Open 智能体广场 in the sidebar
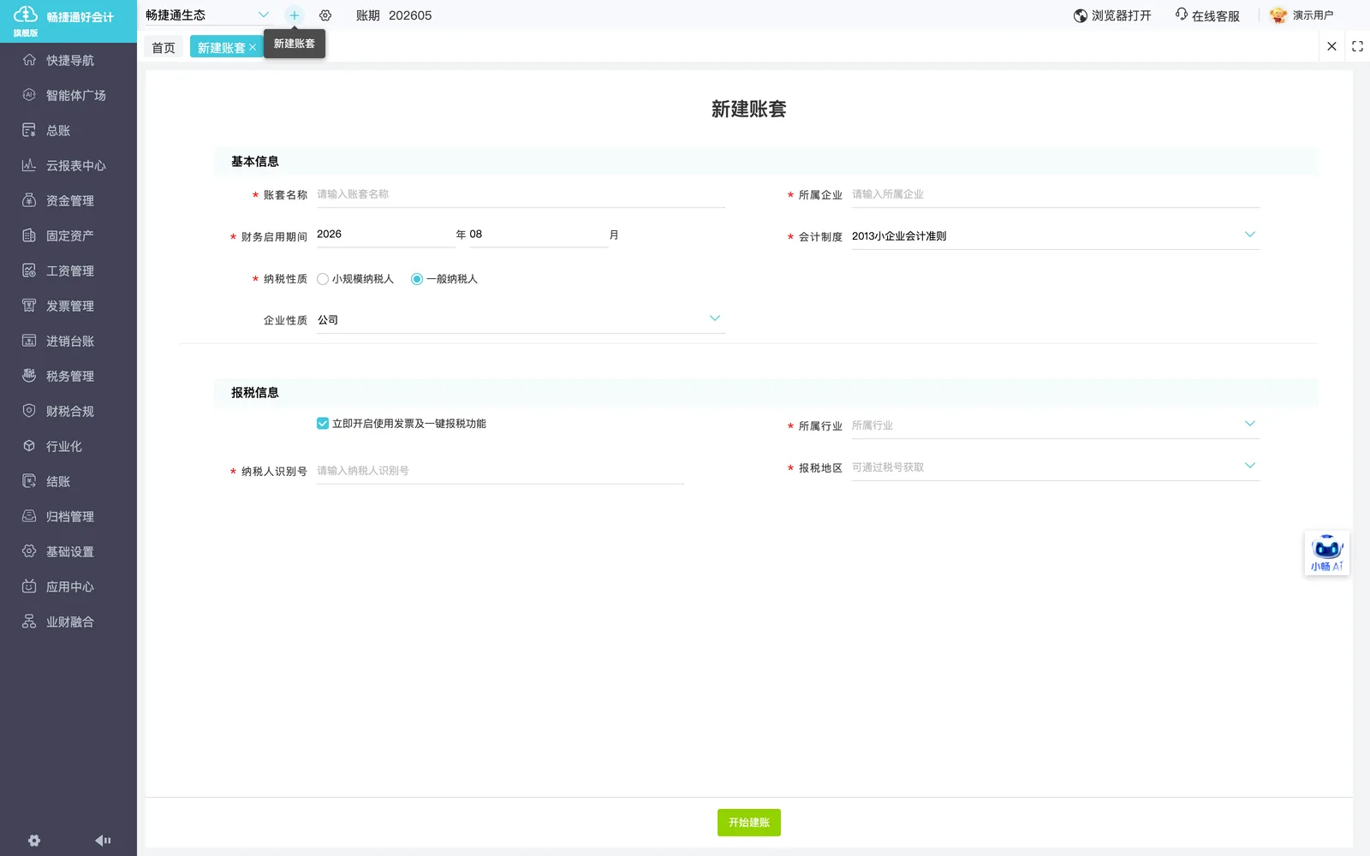The height and width of the screenshot is (856, 1370). tap(68, 95)
